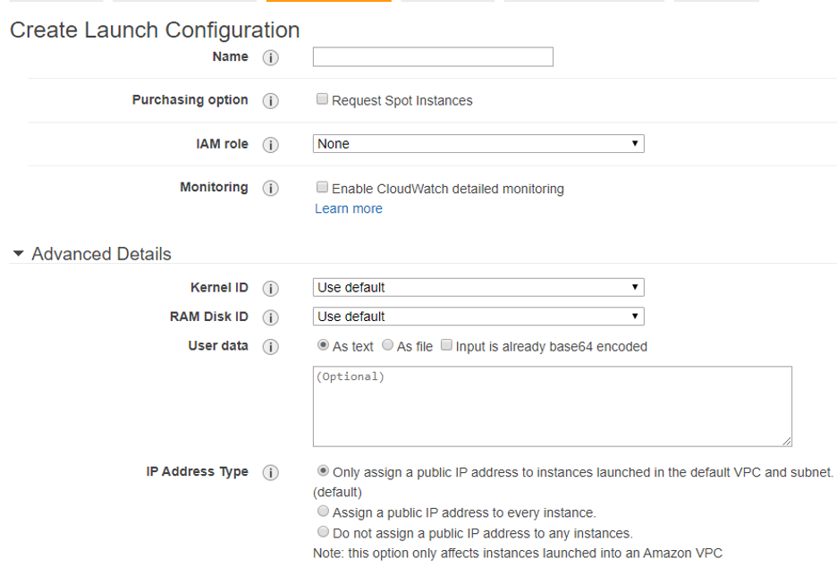Click the Name input field
Viewport: 837px width, 567px height.
tap(433, 56)
